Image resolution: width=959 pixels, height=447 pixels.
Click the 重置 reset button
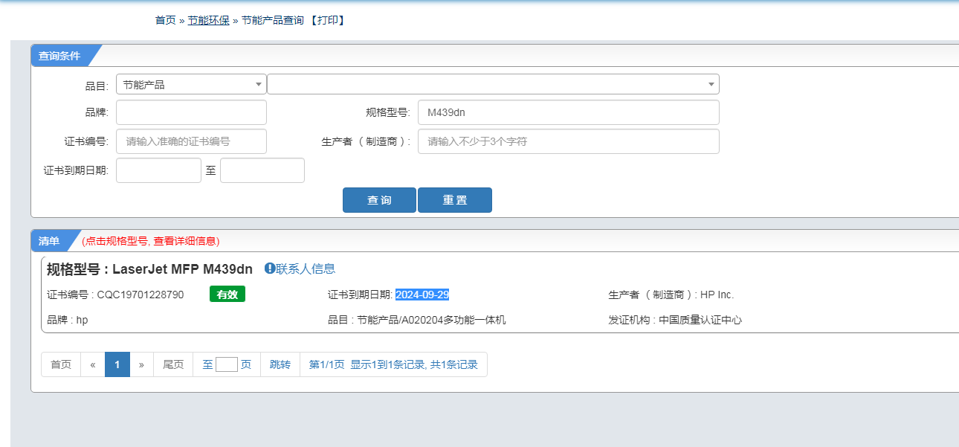(x=455, y=200)
